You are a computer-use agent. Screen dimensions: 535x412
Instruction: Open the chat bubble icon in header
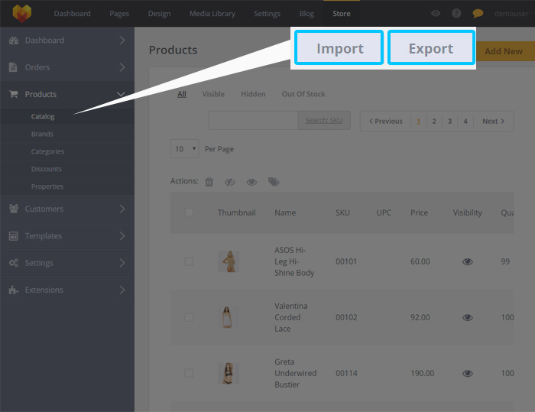478,14
